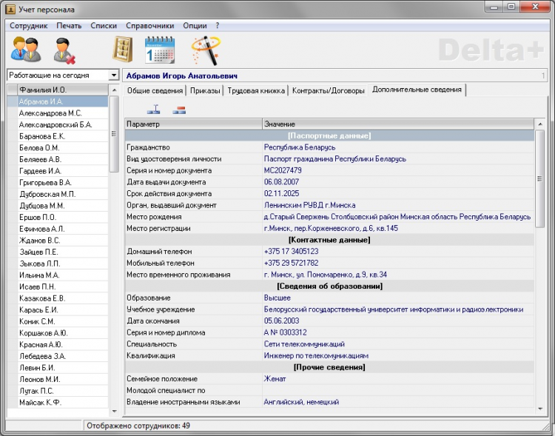The image size is (555, 436).
Task: Click the employee list scrollbar thumb
Action: pos(114,134)
